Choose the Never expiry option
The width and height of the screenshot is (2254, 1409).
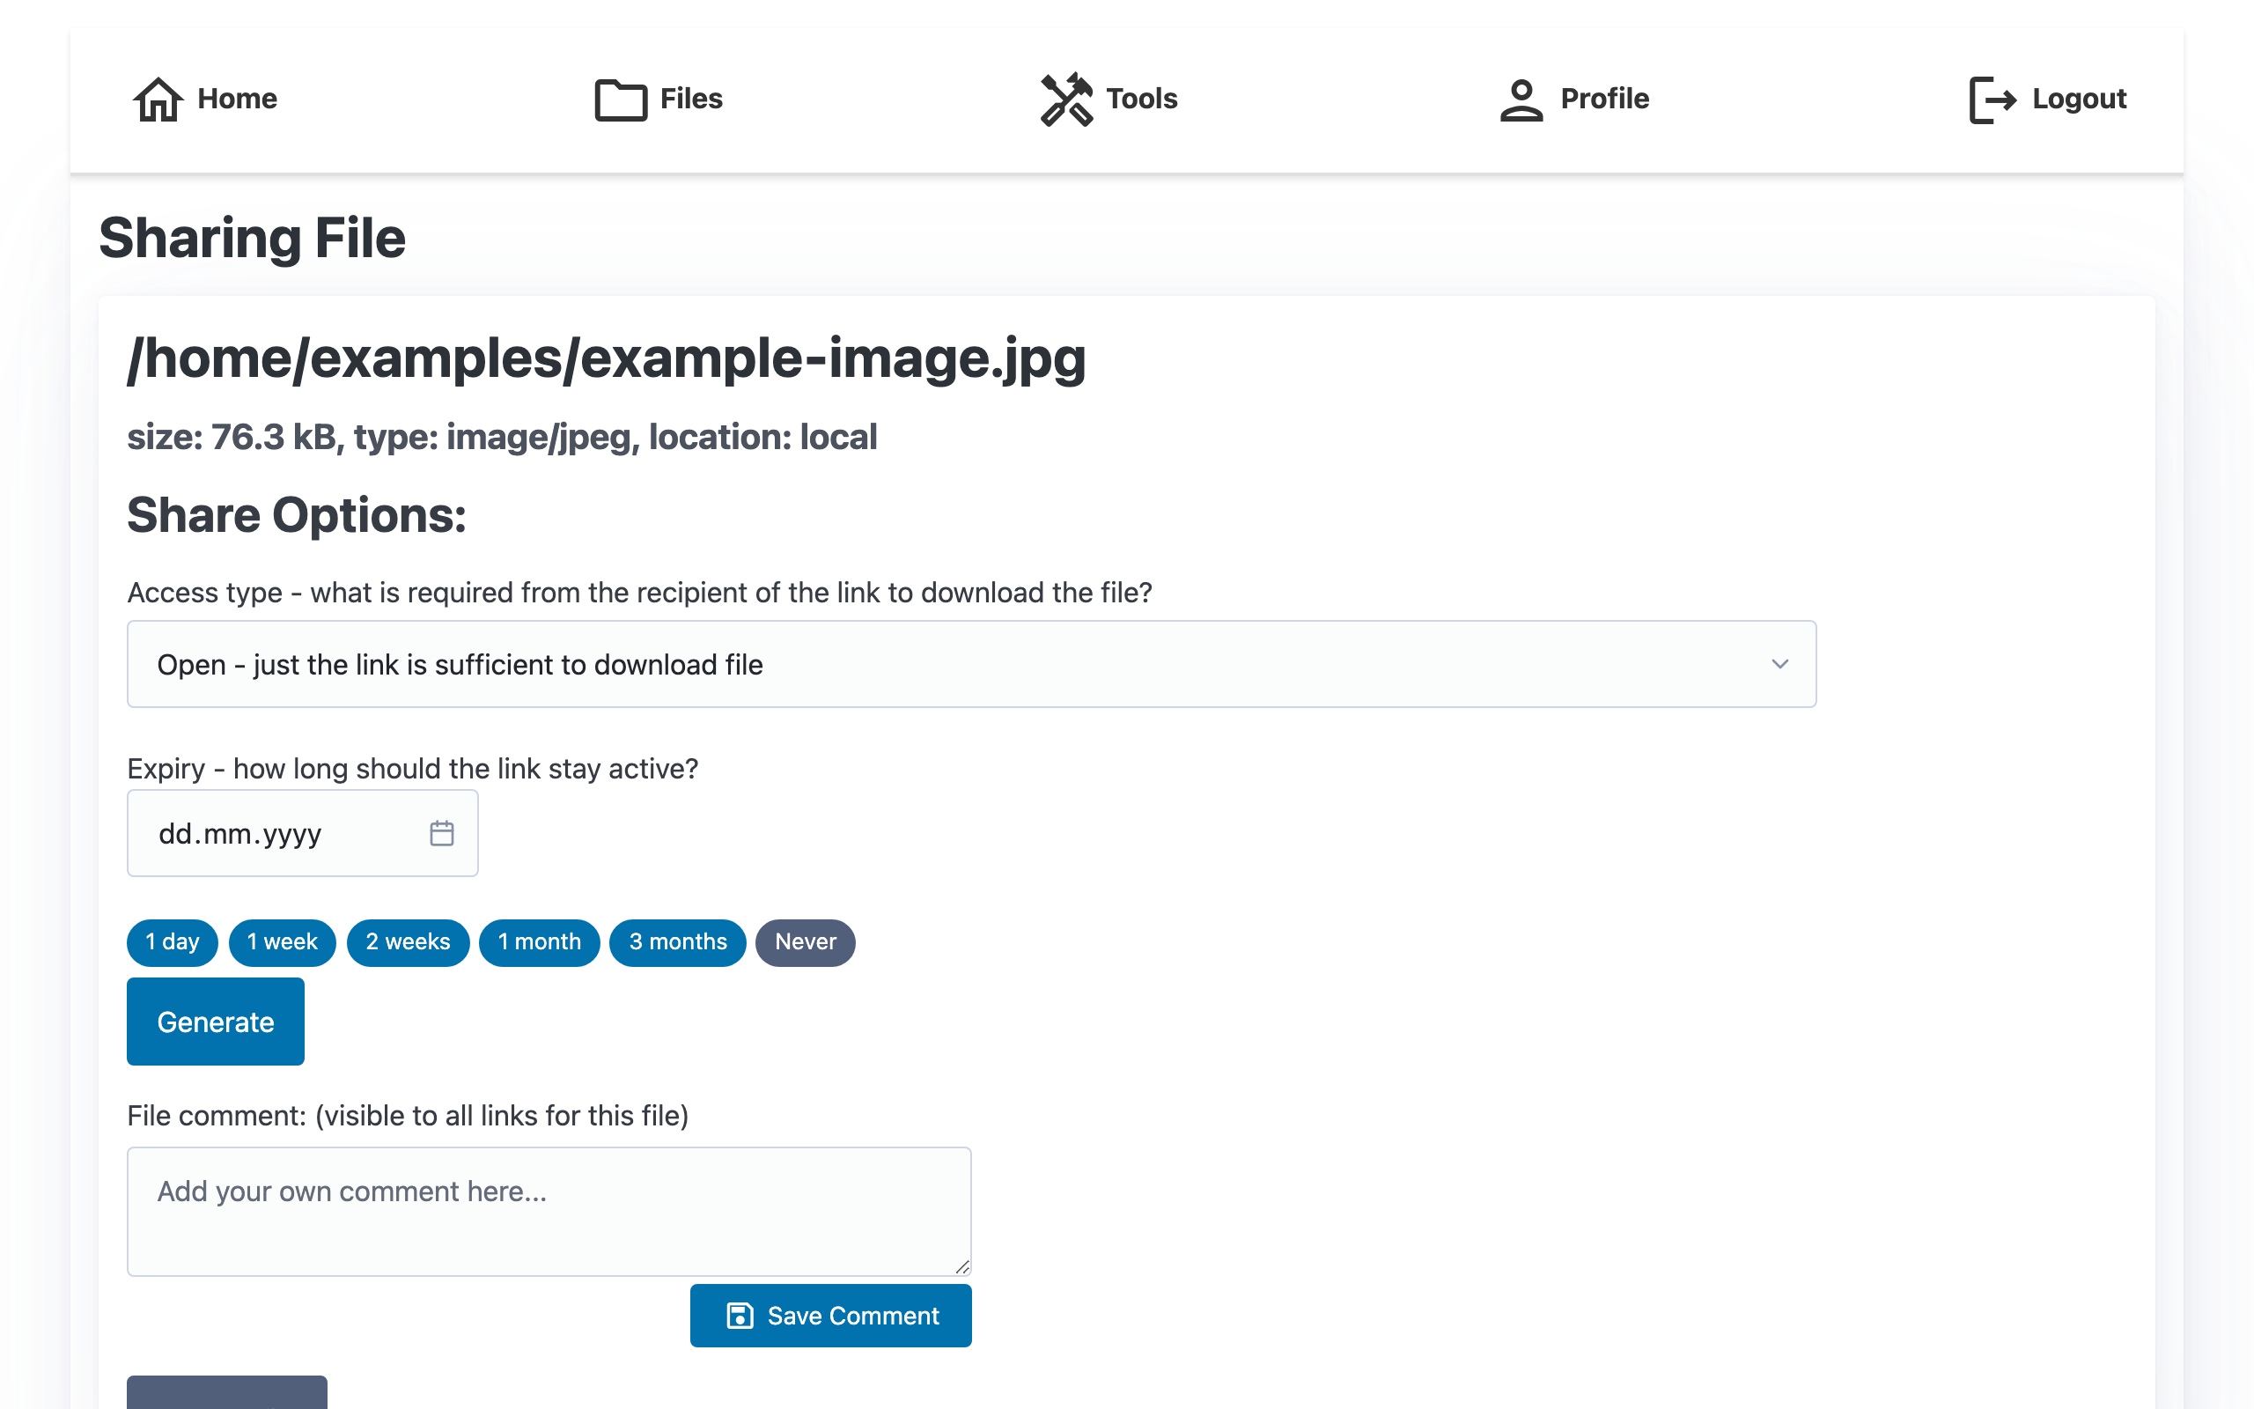tap(805, 942)
